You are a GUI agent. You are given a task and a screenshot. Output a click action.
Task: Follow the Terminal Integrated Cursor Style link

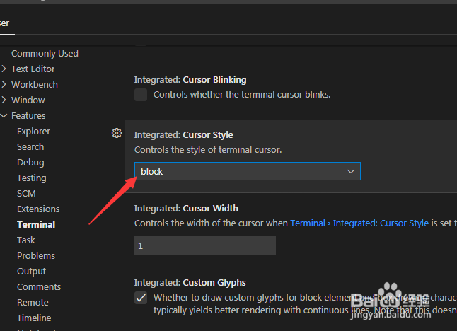[359, 223]
